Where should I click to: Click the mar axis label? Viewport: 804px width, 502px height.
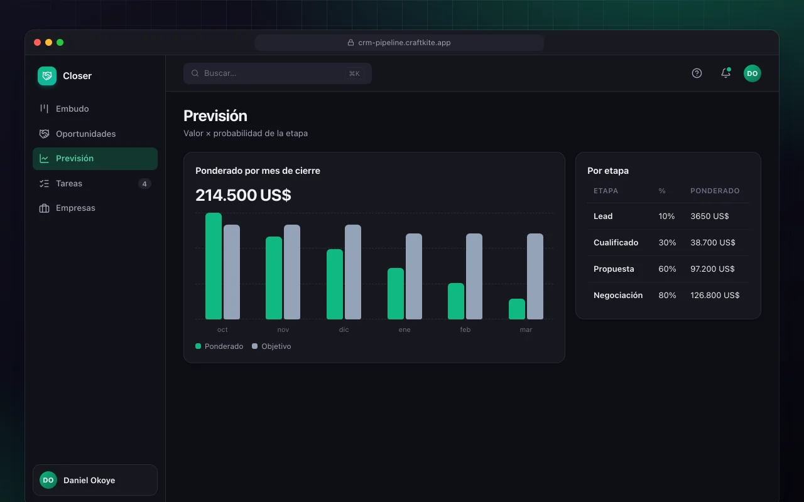coord(526,329)
